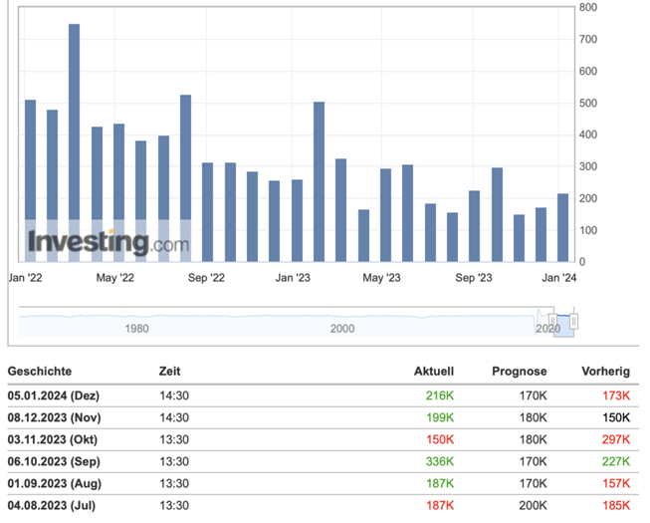Click the 2000 label in the navigator timeline
The height and width of the screenshot is (523, 650).
pos(341,329)
